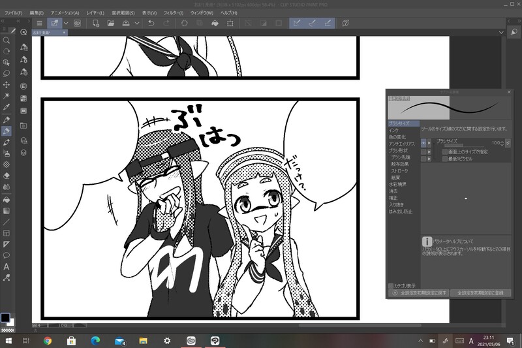The height and width of the screenshot is (348, 522).
Task: Open dropdown beside Clip Studio button
Action: pos(66,23)
